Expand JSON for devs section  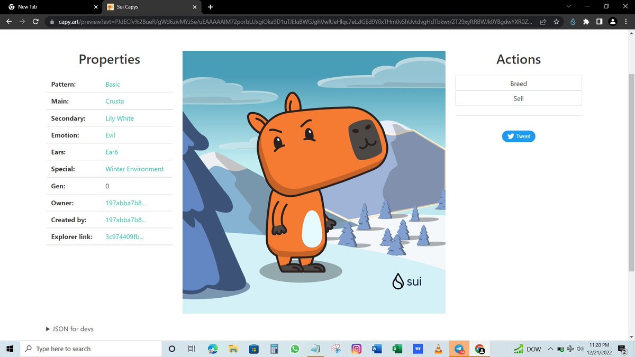[x=70, y=329]
